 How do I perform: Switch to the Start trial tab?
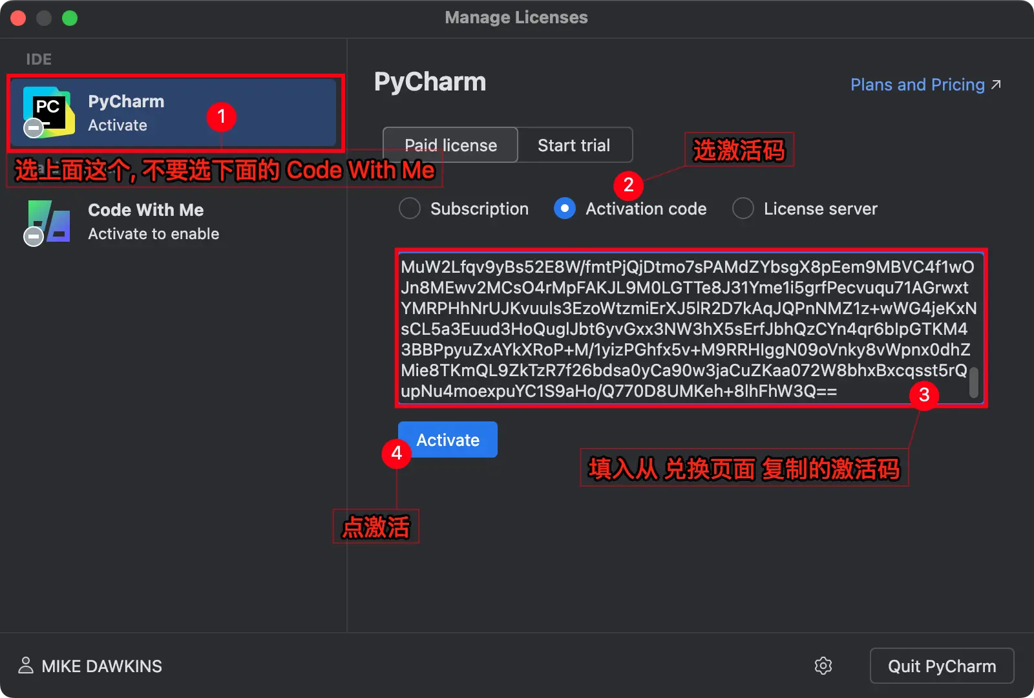point(575,145)
